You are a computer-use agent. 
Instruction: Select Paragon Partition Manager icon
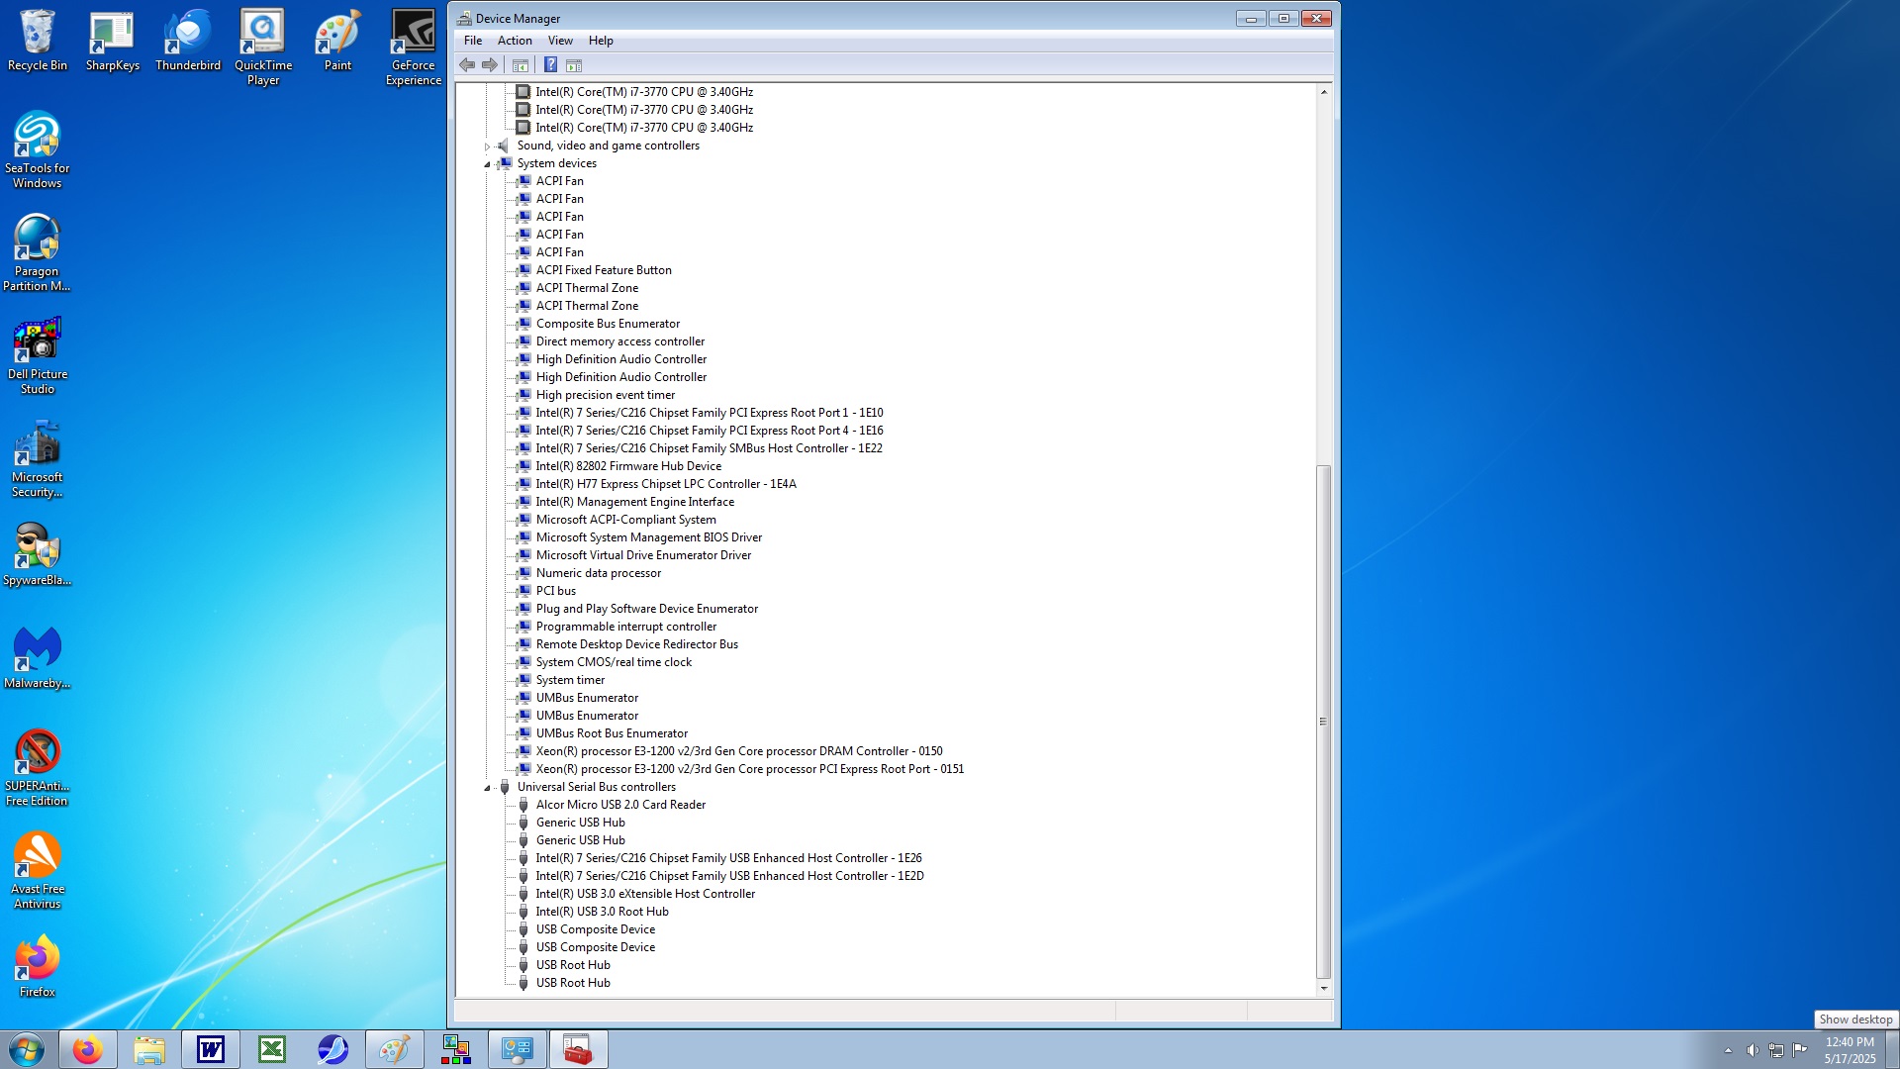[x=38, y=252]
